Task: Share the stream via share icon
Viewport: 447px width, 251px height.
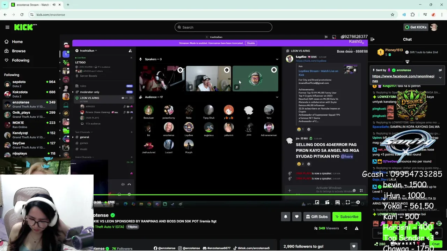Action: pos(345,228)
